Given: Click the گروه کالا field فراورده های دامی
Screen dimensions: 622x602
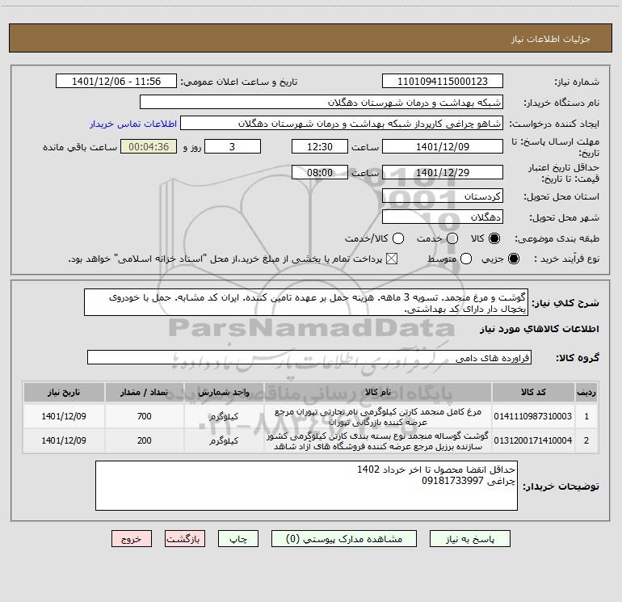Looking at the screenshot, I should pos(309,357).
